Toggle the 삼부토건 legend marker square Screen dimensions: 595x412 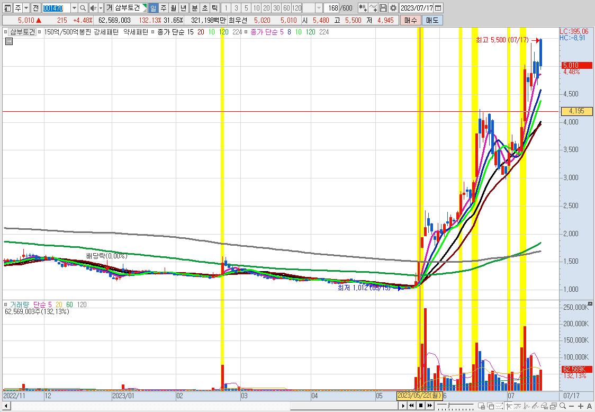pos(6,32)
